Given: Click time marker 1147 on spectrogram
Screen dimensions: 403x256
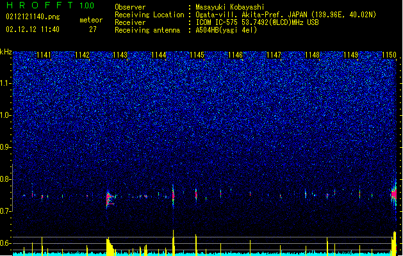Looking at the screenshot, I should coord(274,55).
